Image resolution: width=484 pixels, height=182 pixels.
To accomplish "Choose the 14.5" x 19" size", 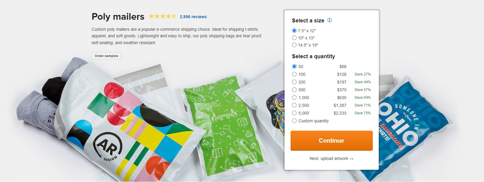I will (305, 45).
